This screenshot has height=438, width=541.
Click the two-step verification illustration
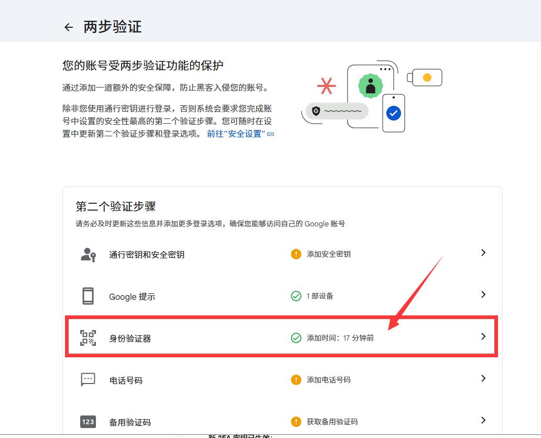pos(372,96)
